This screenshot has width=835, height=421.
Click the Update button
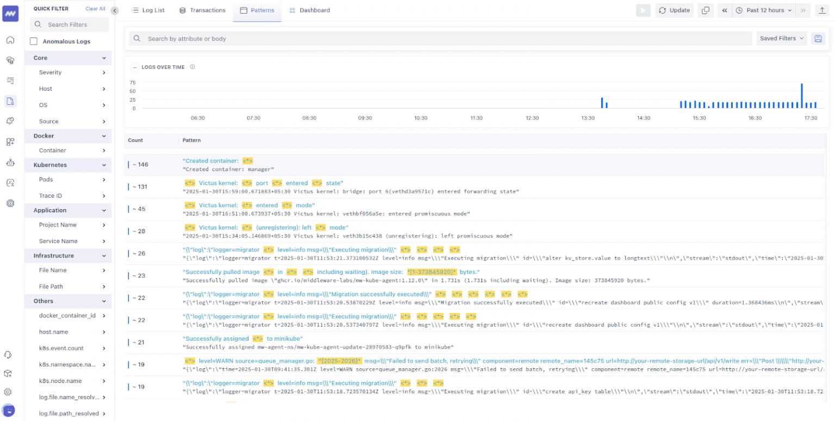click(x=674, y=10)
